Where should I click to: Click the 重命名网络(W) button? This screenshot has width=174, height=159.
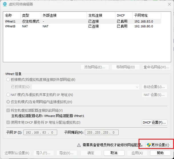[x=156, y=67]
